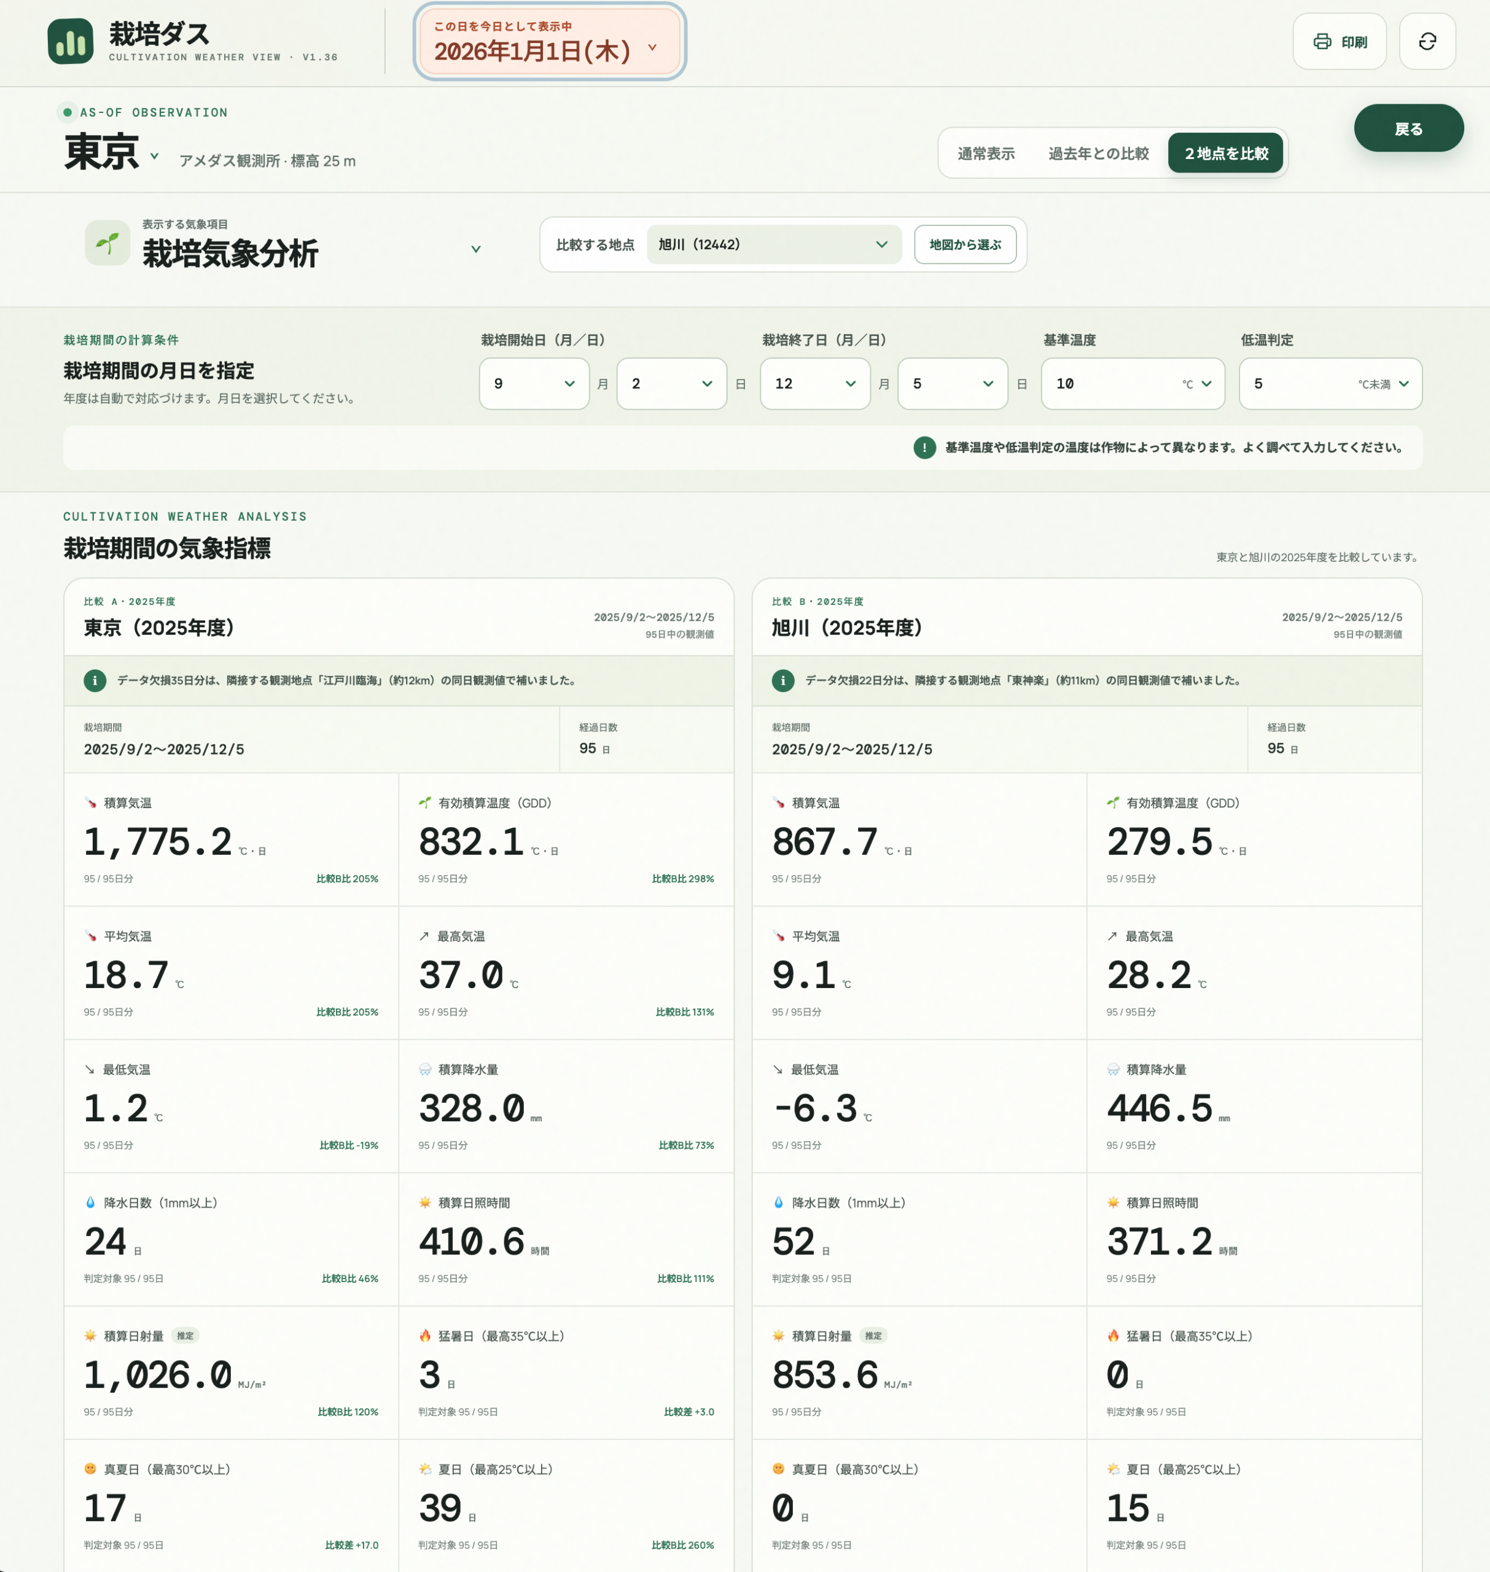Click thermometer icon of 東京 積算気温
Viewport: 1490px width, 1572px height.
(90, 803)
